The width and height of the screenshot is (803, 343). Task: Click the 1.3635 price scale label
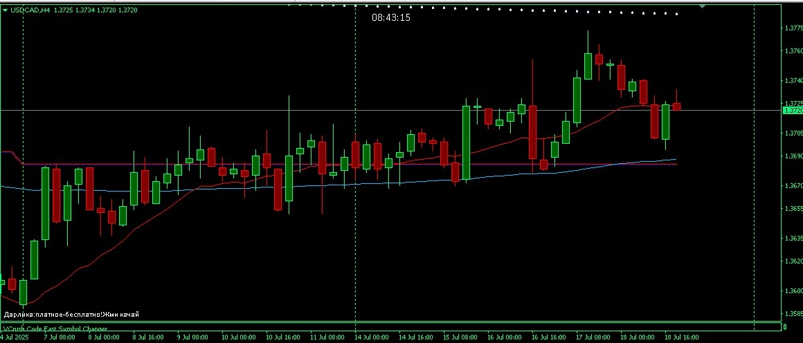click(x=794, y=238)
